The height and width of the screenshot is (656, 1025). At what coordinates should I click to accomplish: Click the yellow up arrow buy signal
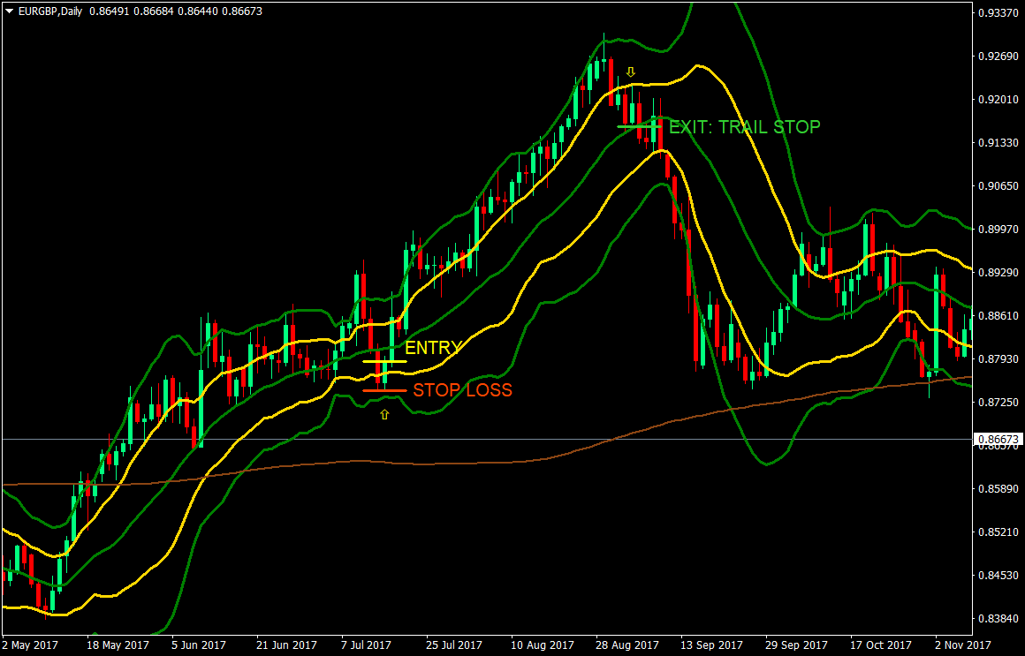[384, 414]
